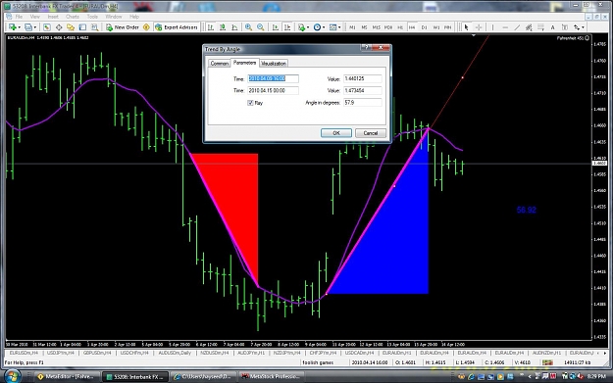The image size is (613, 383).
Task: Select the Equidistant Channel tool
Action: [x=529, y=27]
